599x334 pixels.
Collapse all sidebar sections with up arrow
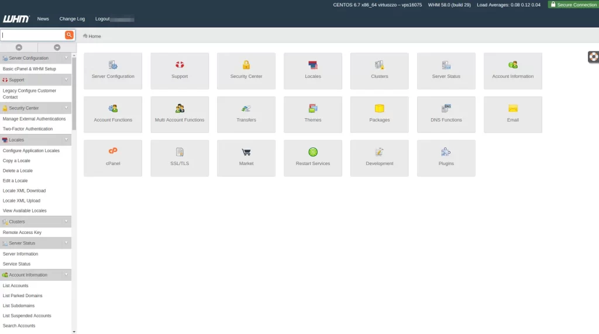(x=19, y=47)
